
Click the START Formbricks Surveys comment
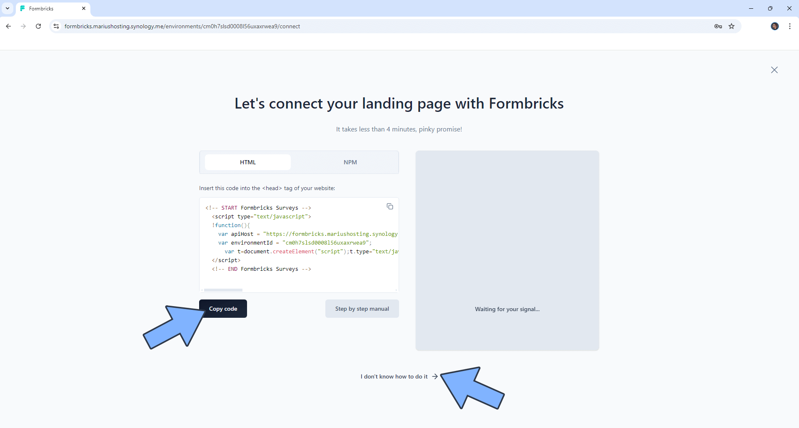point(258,208)
